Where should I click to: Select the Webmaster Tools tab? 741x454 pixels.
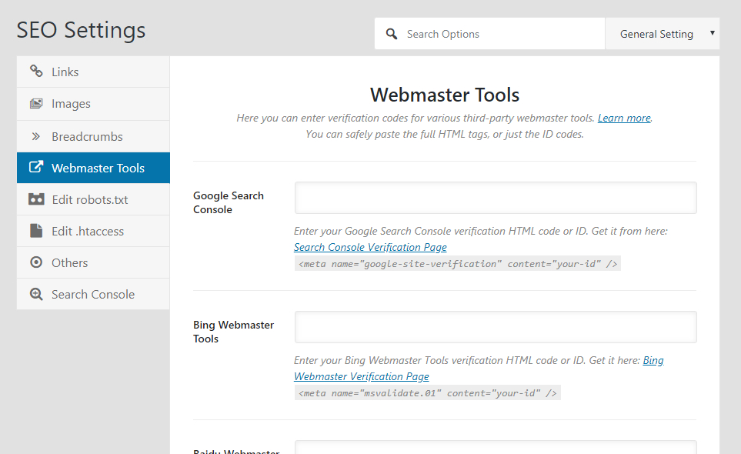click(93, 168)
